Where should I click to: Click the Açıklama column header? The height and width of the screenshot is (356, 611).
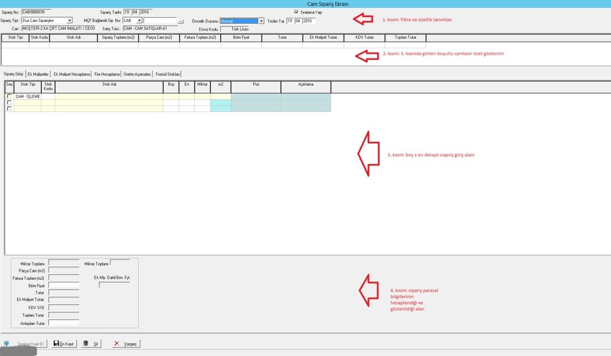pyautogui.click(x=306, y=87)
